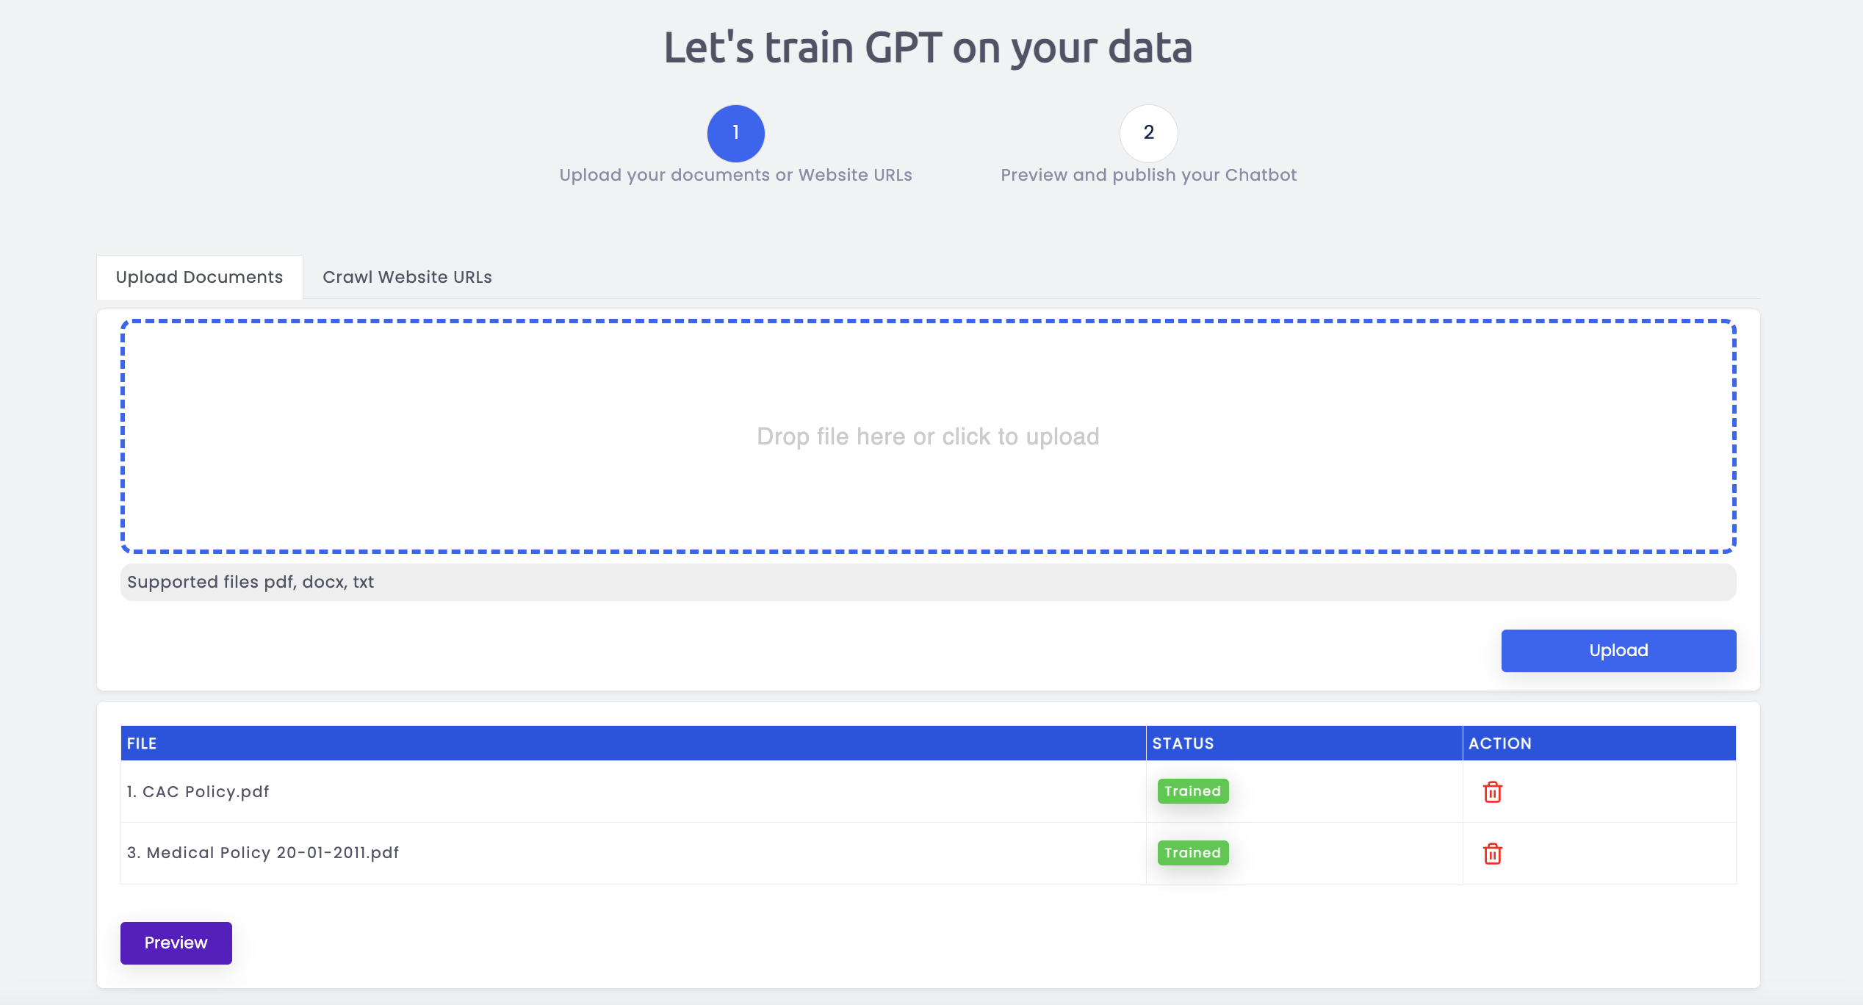Select the CAC Policy.pdf row
The height and width of the screenshot is (1005, 1863).
pos(928,791)
